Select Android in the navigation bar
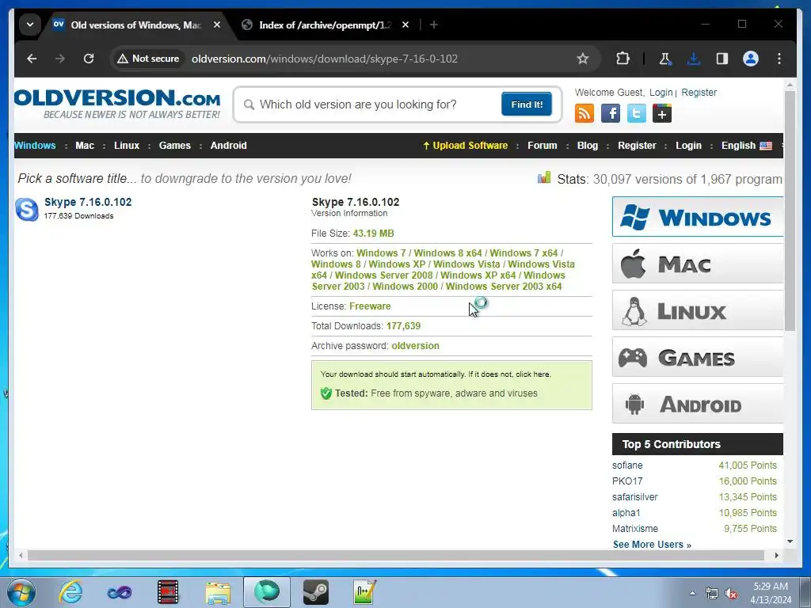The height and width of the screenshot is (608, 811). 229,146
